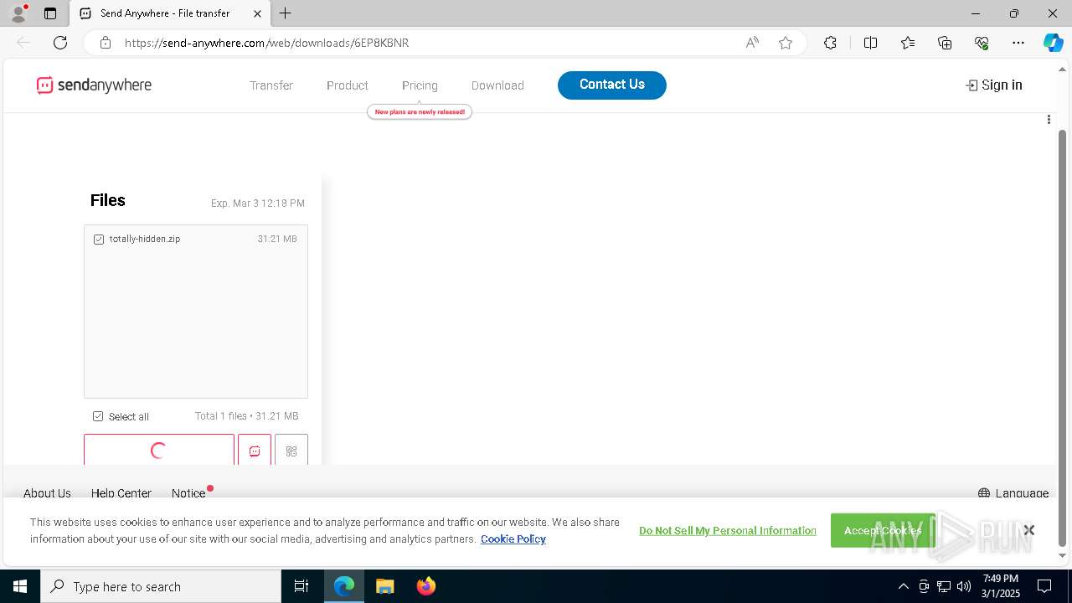Screen dimensions: 1072x603
Task: Open the page vertical dots menu
Action: (1049, 120)
